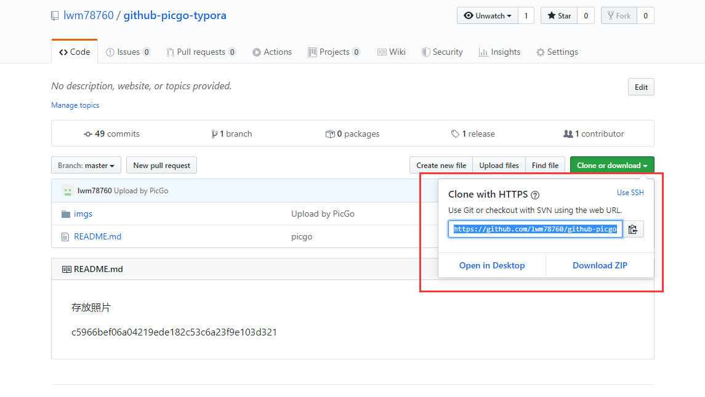Screen dimensions: 705x397
Task: Click Find file button
Action: pyautogui.click(x=545, y=166)
